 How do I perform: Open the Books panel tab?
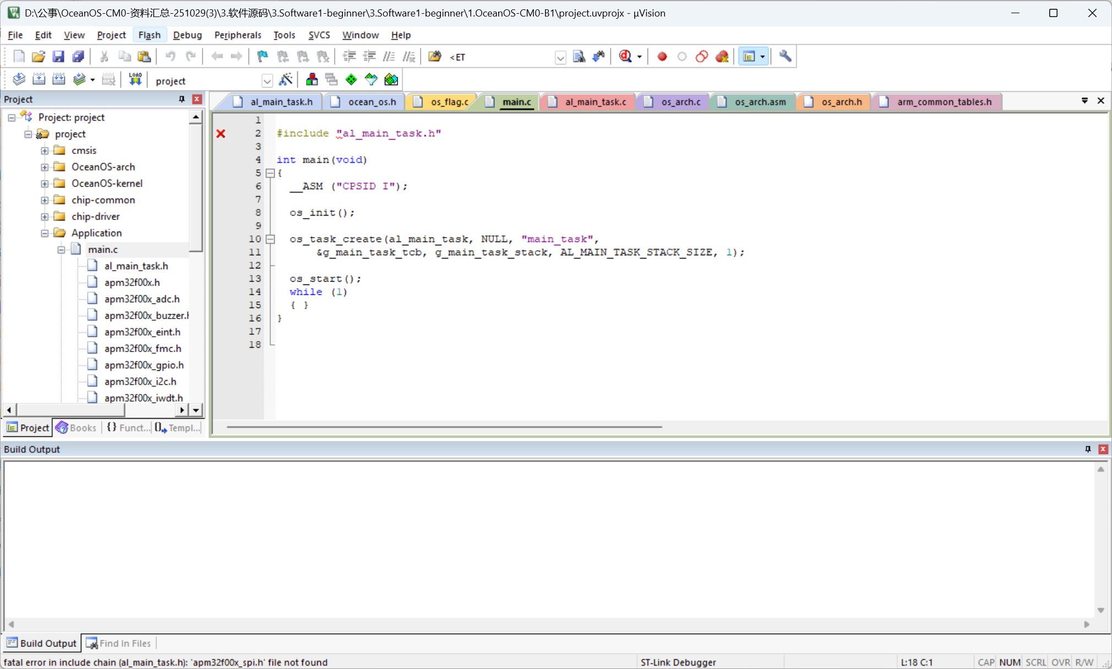click(x=77, y=427)
